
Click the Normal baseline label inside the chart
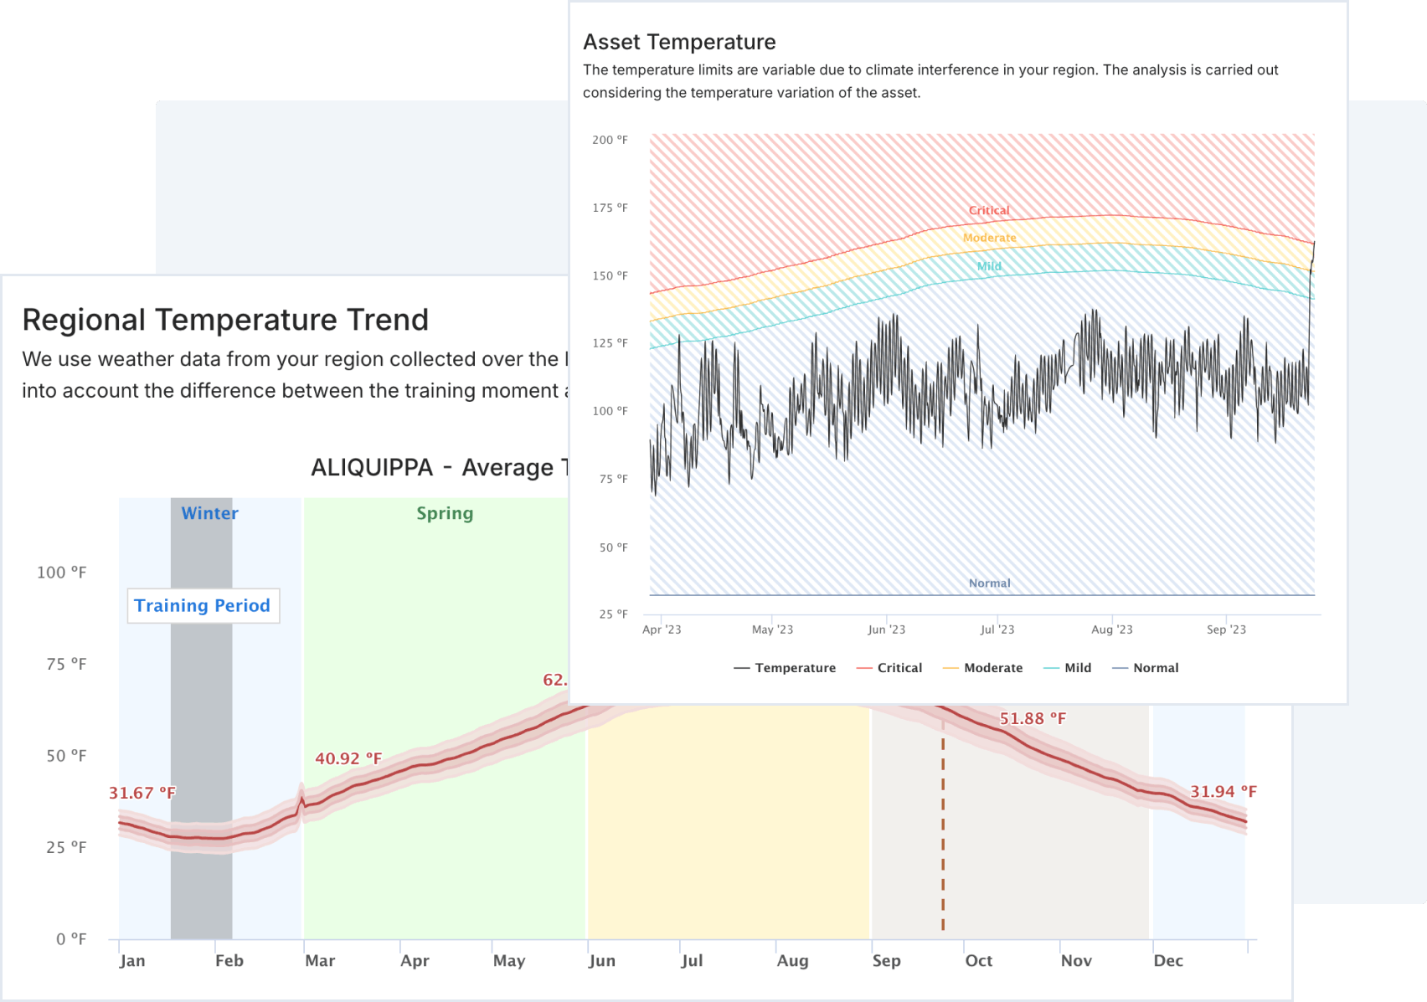pos(989,583)
